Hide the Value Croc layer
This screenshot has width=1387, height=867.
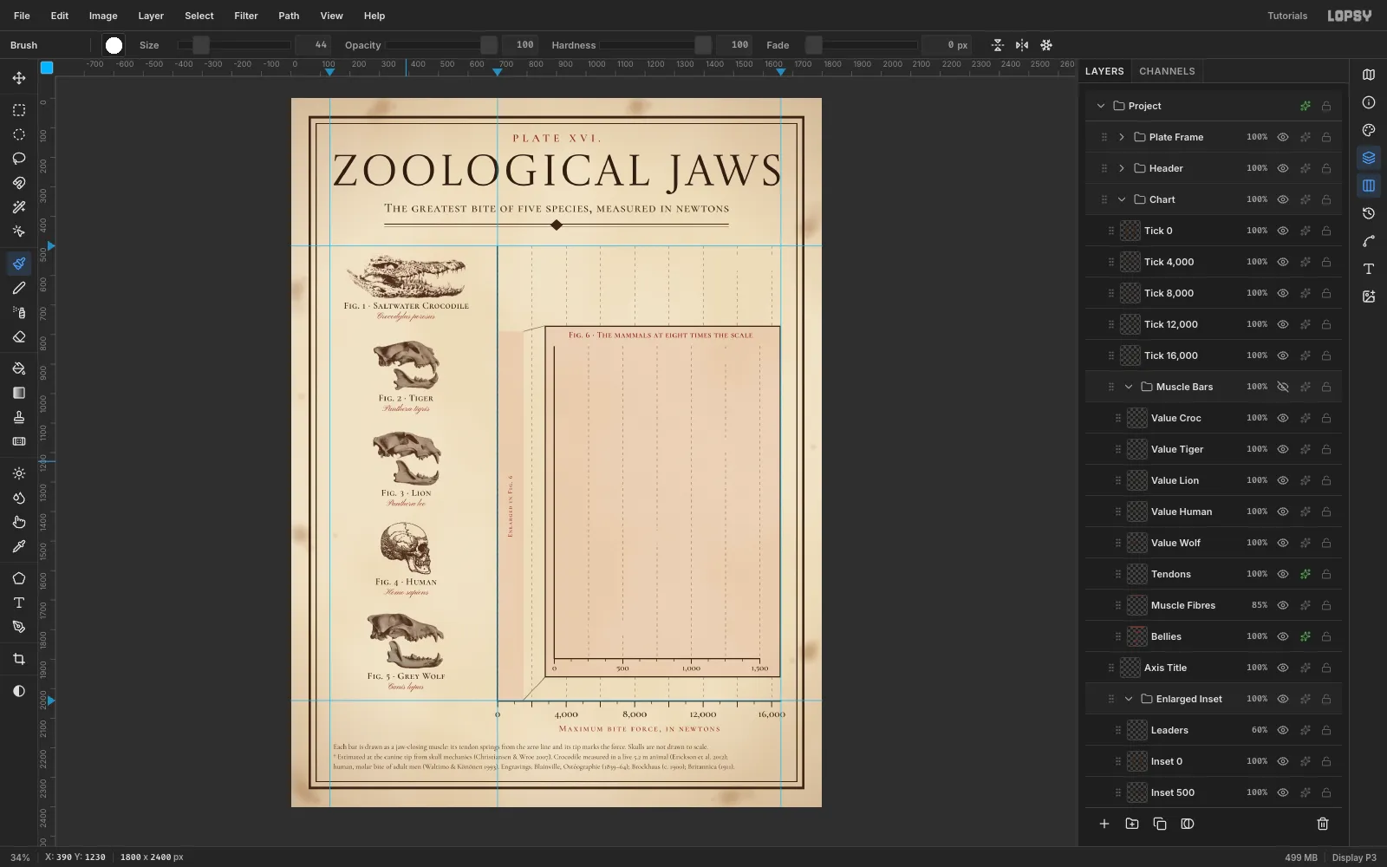1283,418
